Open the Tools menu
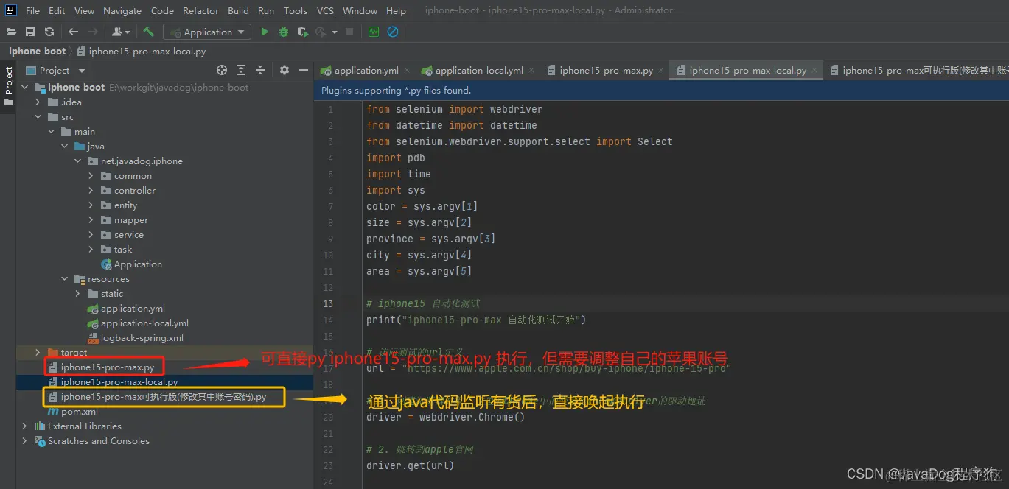The image size is (1009, 489). pyautogui.click(x=295, y=10)
